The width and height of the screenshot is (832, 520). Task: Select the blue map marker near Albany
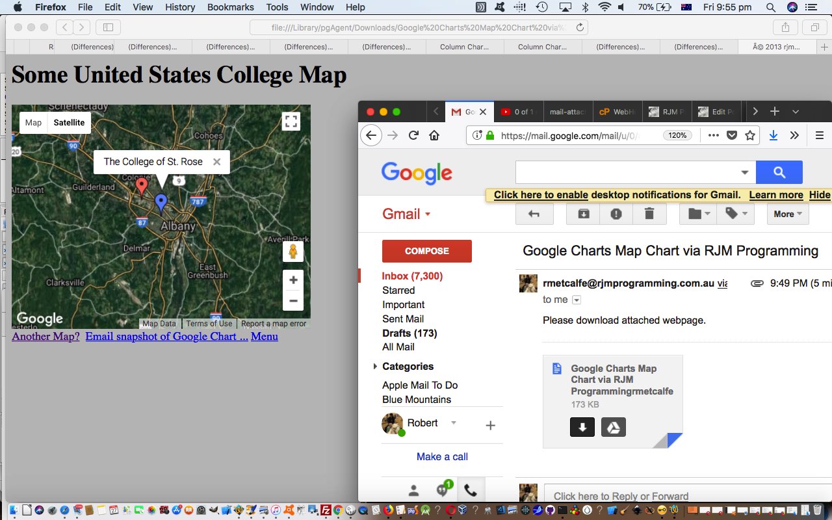click(161, 203)
